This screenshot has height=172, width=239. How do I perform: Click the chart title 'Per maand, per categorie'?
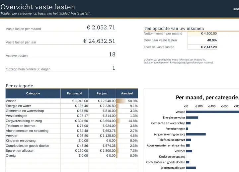pos(207,97)
